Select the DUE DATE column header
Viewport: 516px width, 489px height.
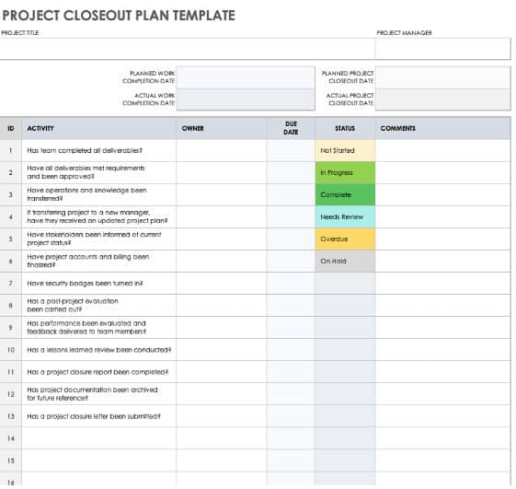(x=291, y=128)
